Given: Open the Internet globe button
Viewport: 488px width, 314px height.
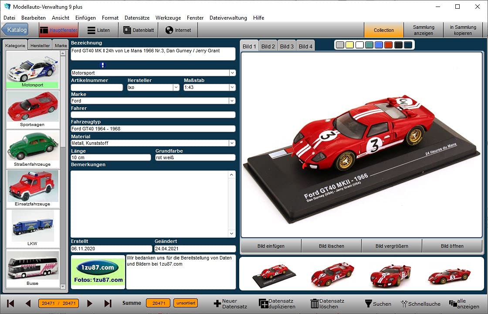Looking at the screenshot, I should (x=178, y=30).
